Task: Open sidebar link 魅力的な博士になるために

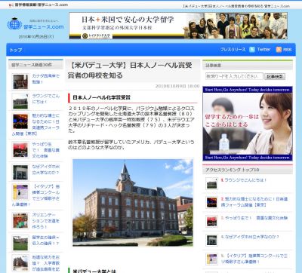Action: click(36, 124)
